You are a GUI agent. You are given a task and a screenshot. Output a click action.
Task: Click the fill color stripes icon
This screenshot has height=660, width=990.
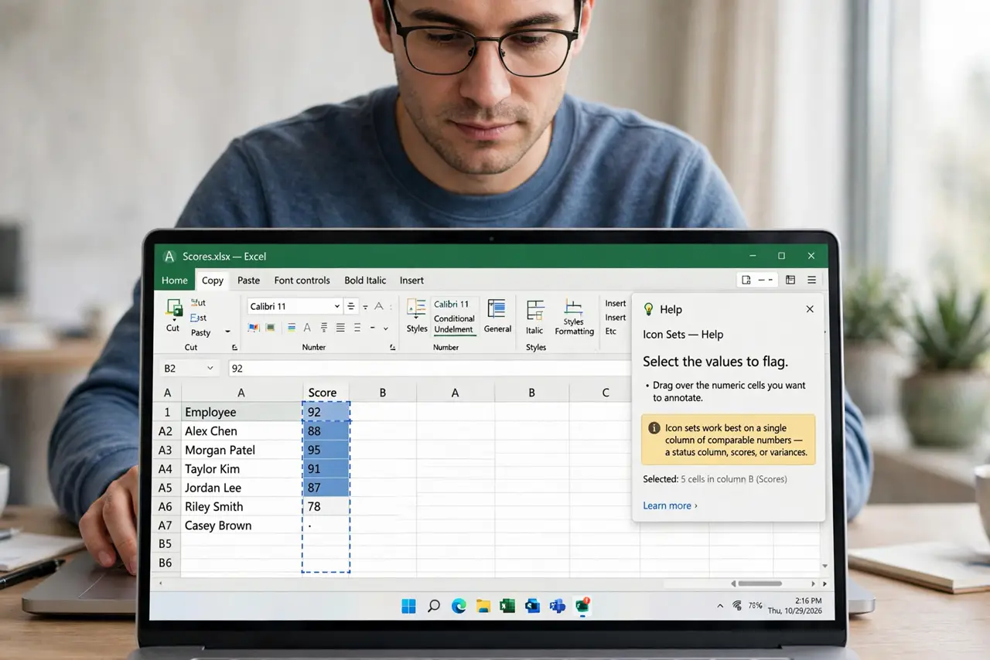click(291, 328)
